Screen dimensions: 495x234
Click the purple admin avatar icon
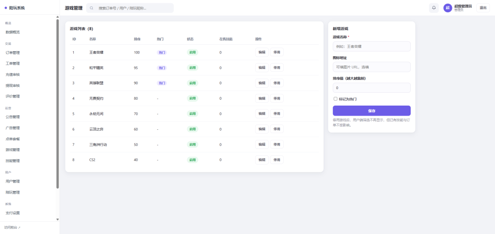[x=448, y=8]
